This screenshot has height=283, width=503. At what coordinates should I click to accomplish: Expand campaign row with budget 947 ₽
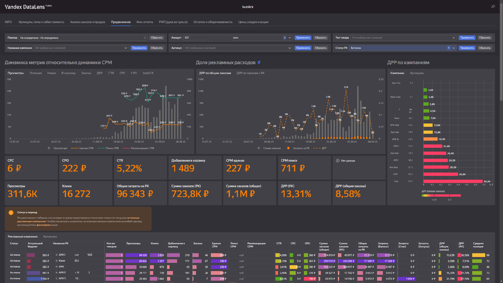(x=57, y=273)
